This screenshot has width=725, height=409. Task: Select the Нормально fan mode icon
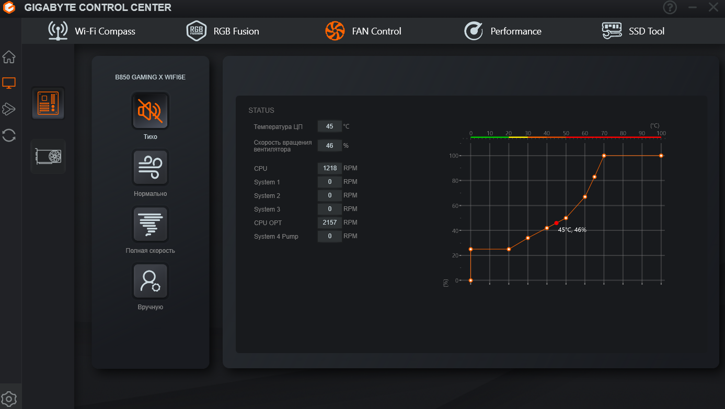tap(151, 168)
